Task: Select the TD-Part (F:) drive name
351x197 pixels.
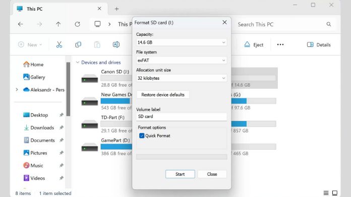Action: [x=112, y=117]
